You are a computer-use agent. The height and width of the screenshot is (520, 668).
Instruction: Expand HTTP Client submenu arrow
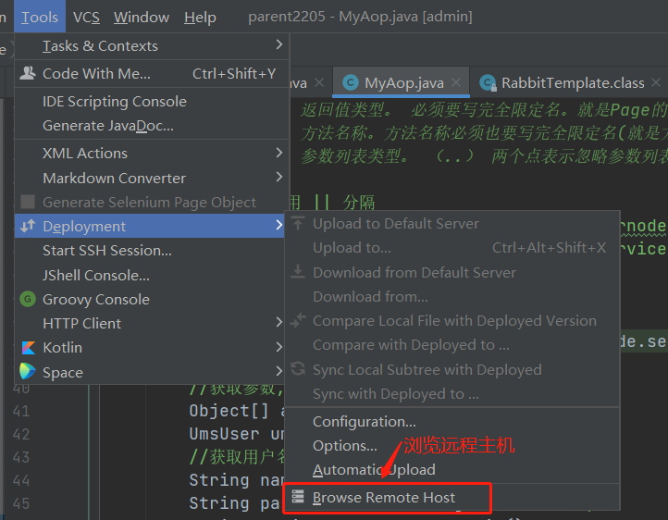pos(278,322)
